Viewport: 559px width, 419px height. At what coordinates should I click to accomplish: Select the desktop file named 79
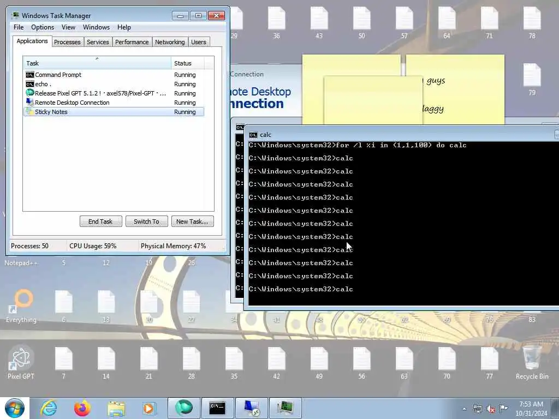click(532, 79)
